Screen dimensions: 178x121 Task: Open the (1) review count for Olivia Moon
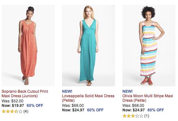[147, 116]
